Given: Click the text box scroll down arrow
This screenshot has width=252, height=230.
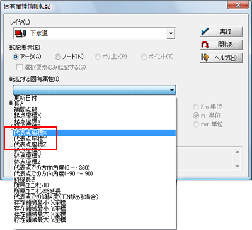Looking at the screenshot, I should tap(238, 166).
